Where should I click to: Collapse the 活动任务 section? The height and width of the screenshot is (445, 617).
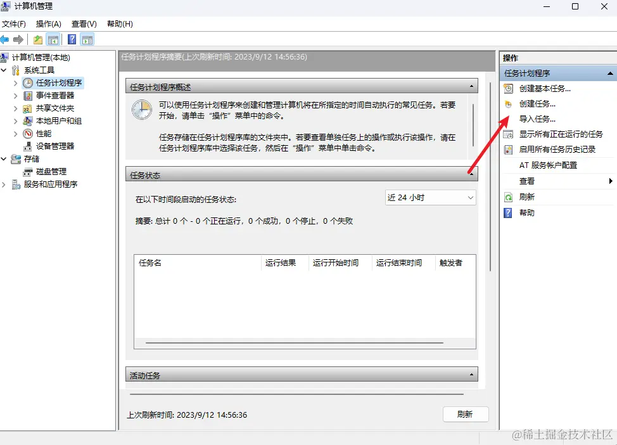(471, 375)
